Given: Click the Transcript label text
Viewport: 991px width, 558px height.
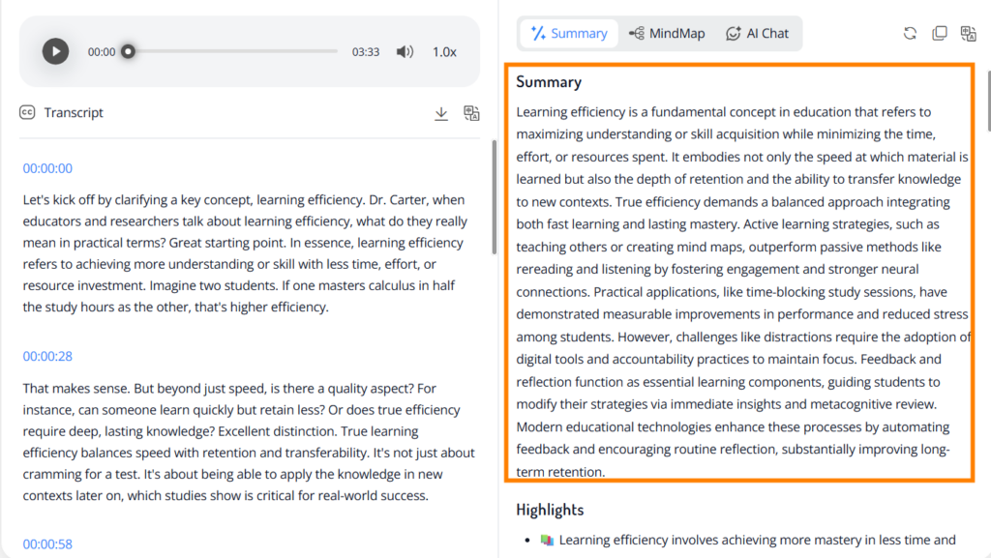Looking at the screenshot, I should point(74,113).
